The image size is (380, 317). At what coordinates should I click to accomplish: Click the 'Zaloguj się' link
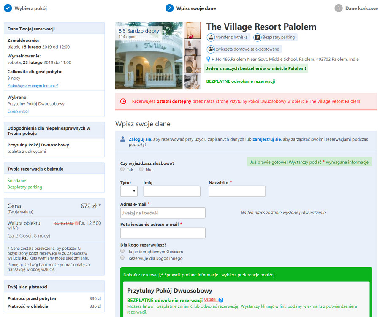[140, 139]
